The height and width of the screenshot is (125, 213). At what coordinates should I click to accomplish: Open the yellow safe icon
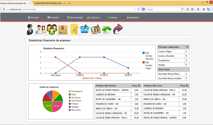tap(74, 29)
